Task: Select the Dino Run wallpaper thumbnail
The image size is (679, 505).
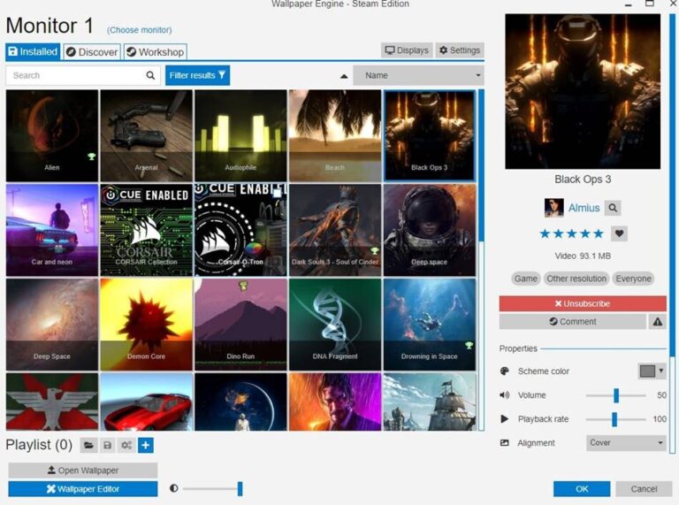Action: pos(240,325)
